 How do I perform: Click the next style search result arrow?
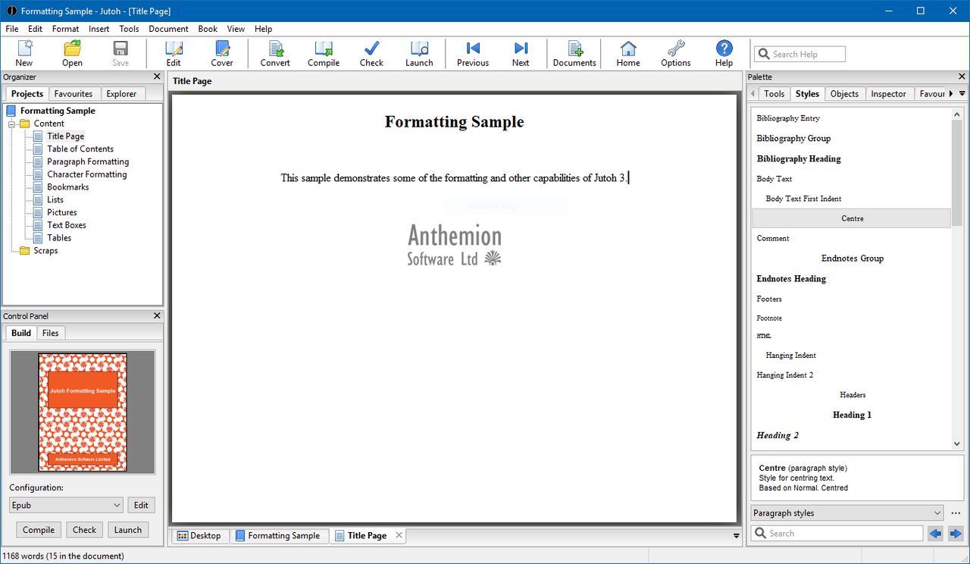click(x=956, y=534)
